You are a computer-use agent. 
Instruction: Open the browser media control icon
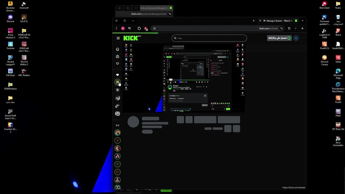pyautogui.click(x=130, y=28)
